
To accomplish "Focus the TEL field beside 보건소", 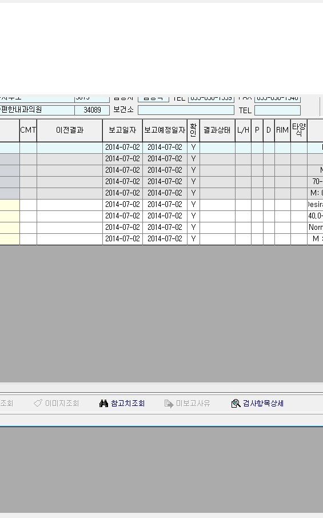I will point(277,110).
